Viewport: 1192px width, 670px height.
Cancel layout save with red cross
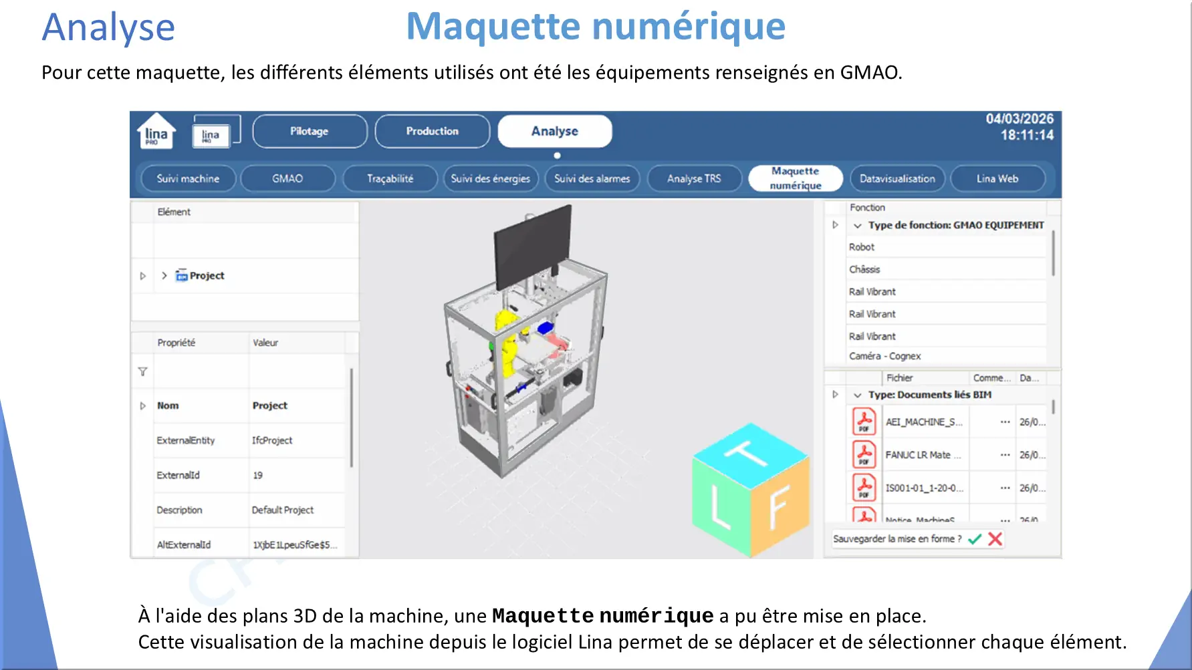pyautogui.click(x=995, y=539)
